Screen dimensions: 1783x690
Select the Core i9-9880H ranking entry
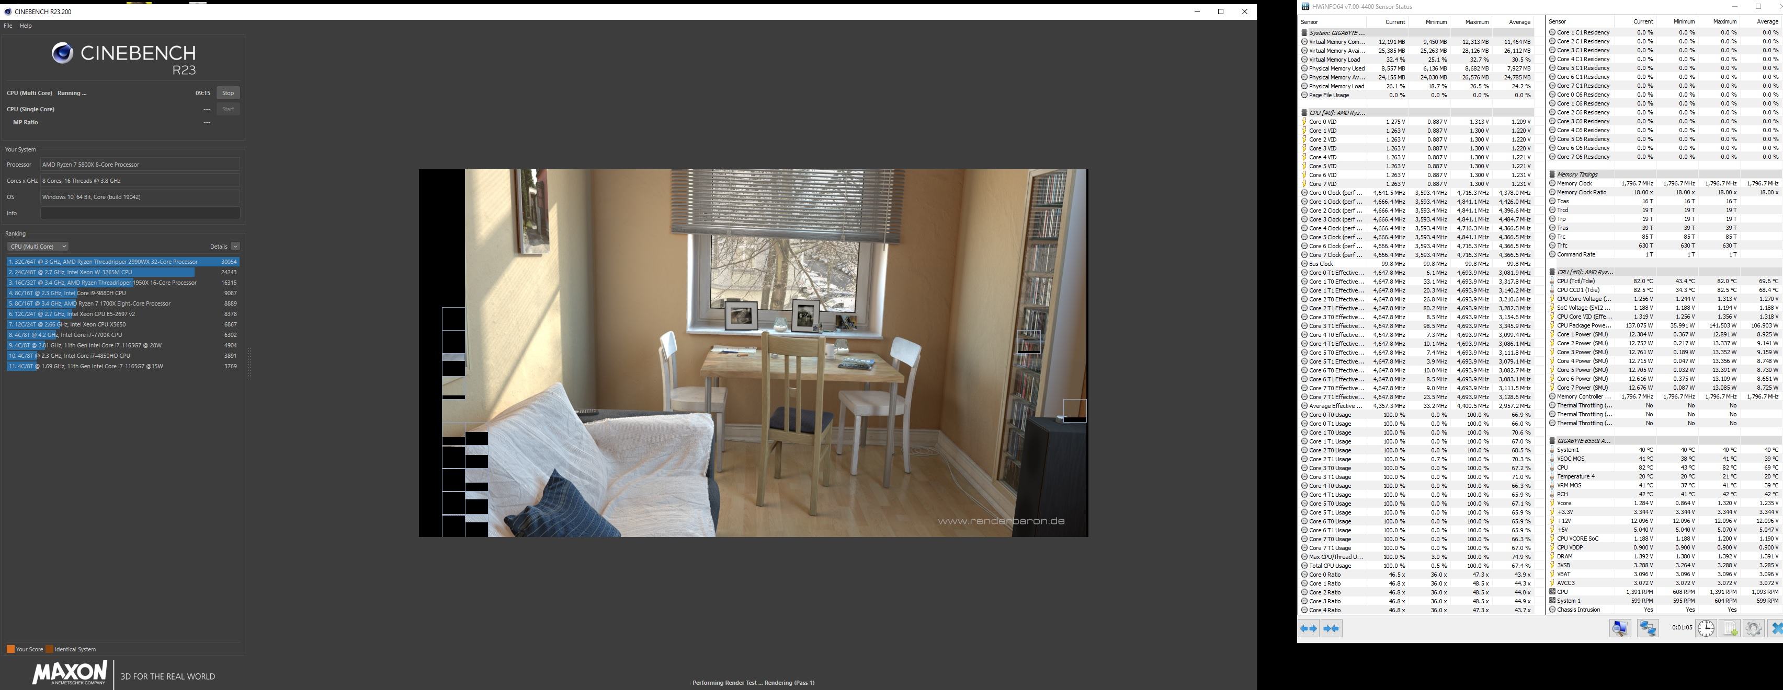coord(123,293)
